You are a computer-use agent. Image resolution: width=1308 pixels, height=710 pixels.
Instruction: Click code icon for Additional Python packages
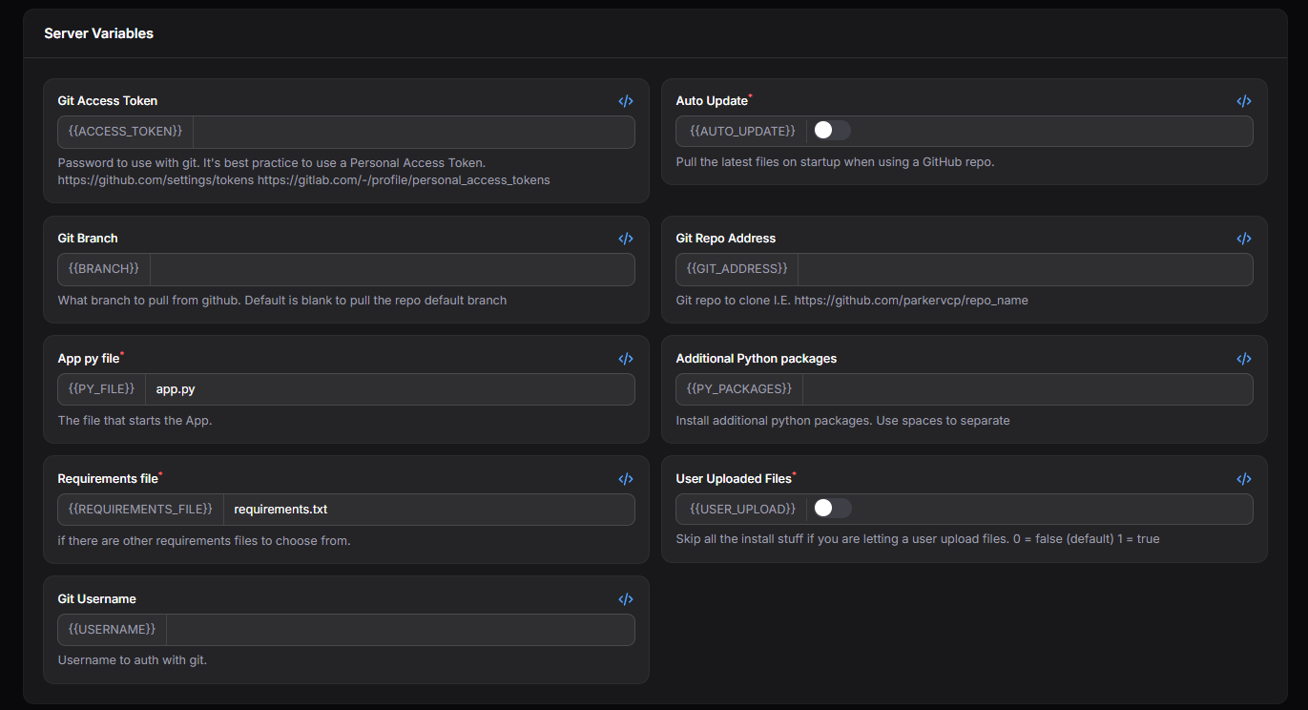[x=1244, y=359]
